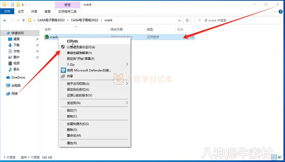Expand the 7-Zip submenu

coord(94,65)
